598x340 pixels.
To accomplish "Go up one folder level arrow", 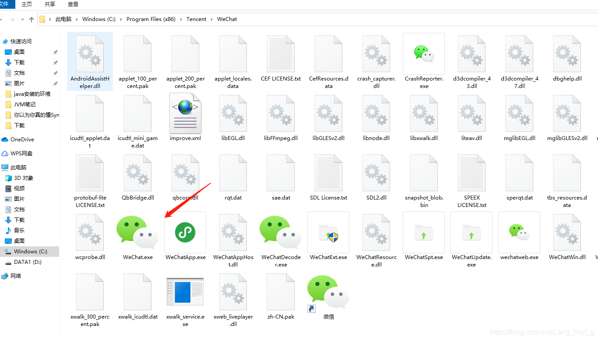I will coord(31,19).
